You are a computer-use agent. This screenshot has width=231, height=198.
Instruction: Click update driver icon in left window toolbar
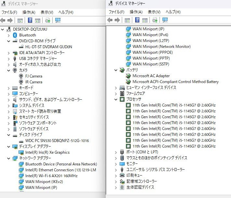tap(47, 20)
